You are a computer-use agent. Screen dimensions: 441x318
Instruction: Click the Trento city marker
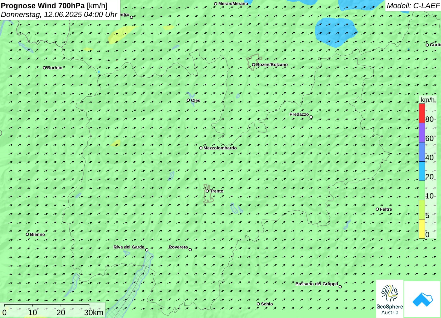click(207, 191)
